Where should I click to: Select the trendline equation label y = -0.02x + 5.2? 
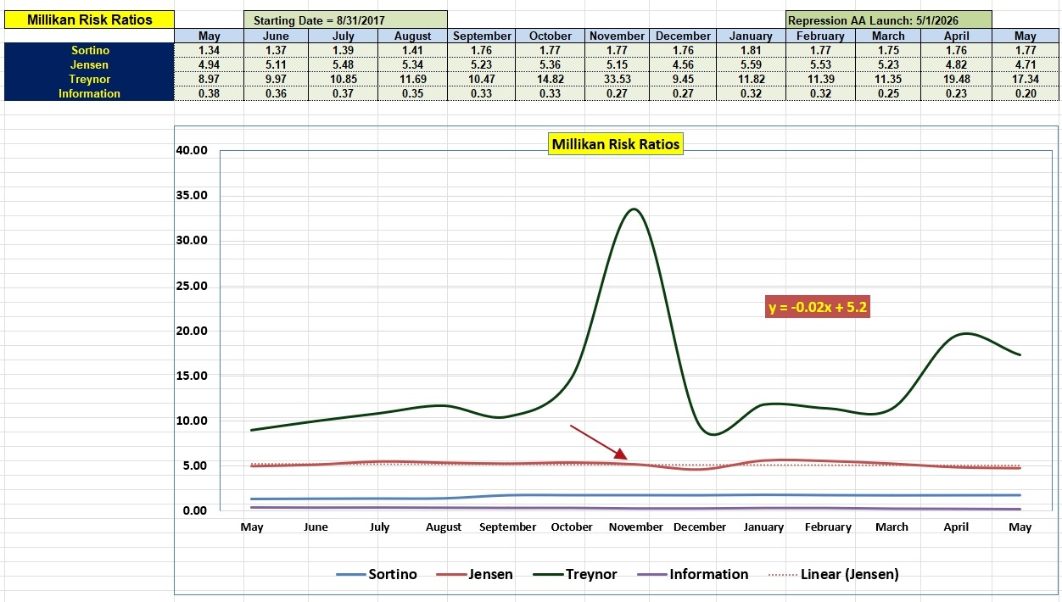[818, 307]
